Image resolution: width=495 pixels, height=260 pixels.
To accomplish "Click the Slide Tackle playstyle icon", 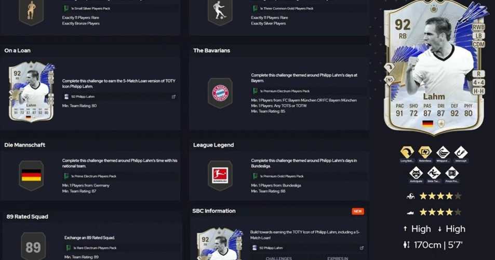I will (x=434, y=173).
